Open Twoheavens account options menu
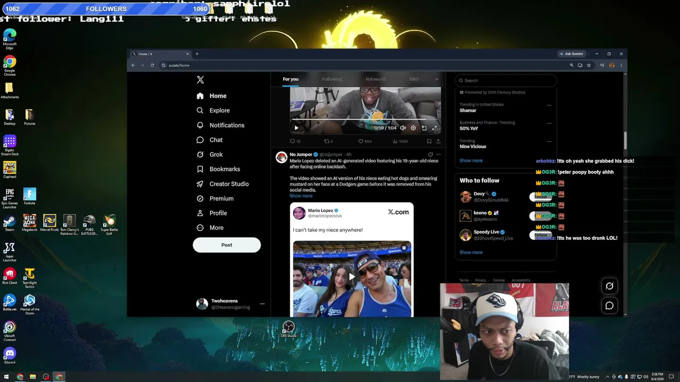Viewport: 680px width, 382px height. coord(262,304)
